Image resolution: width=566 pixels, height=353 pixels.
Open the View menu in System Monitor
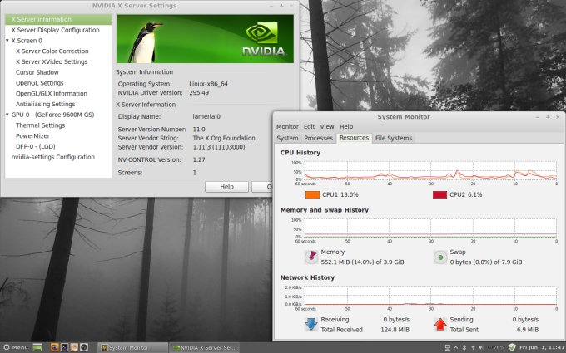pyautogui.click(x=327, y=127)
